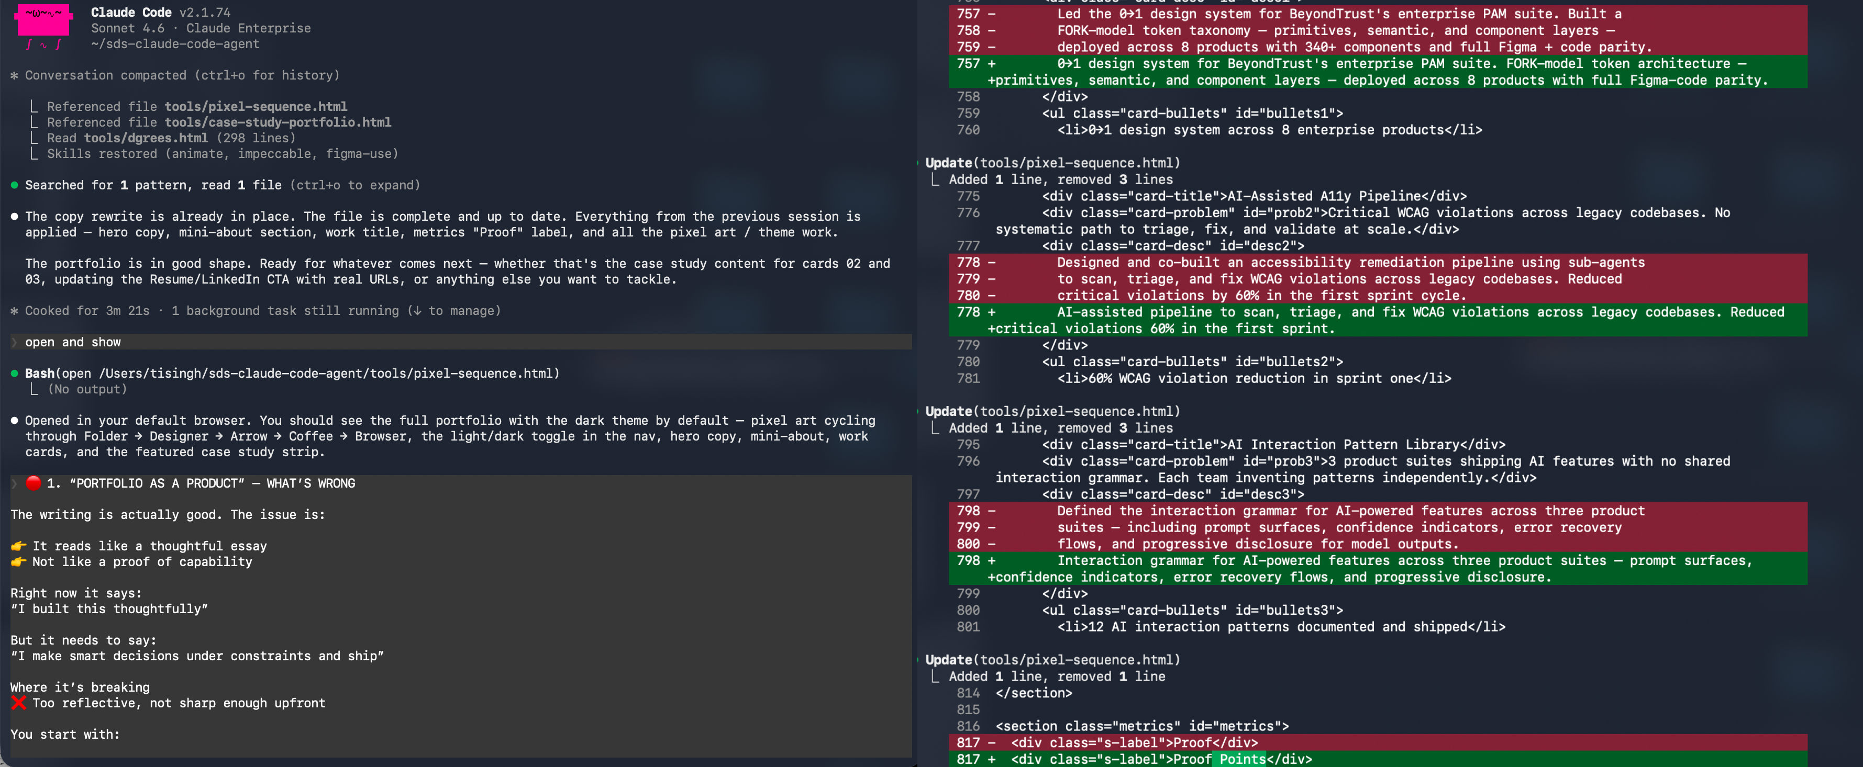
Task: Click the tools/pixel-sequence.html referenced file
Action: click(256, 106)
